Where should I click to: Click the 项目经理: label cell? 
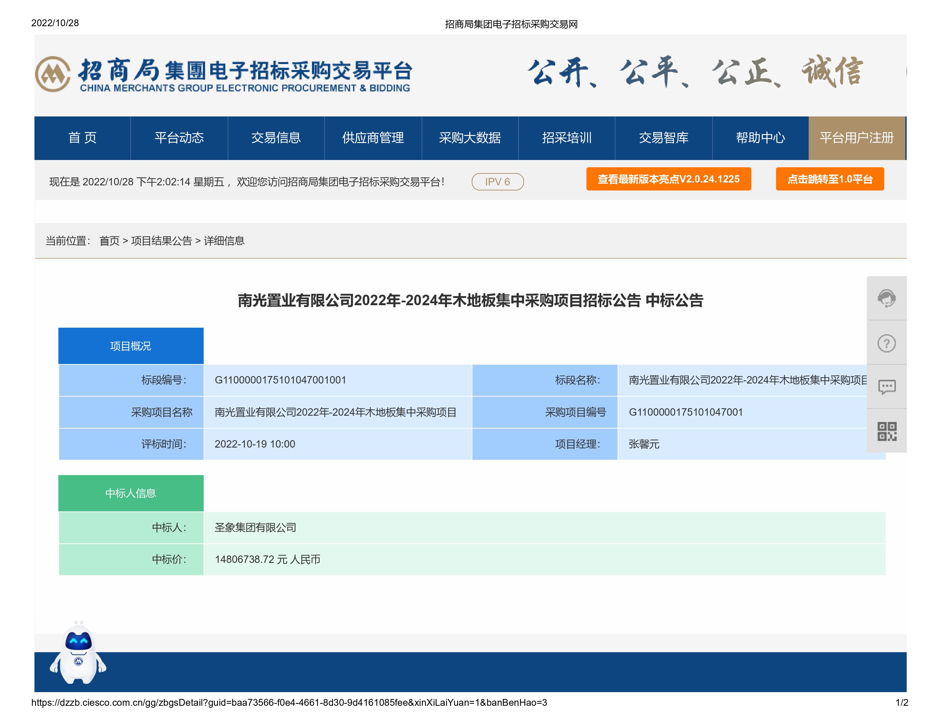coord(545,444)
